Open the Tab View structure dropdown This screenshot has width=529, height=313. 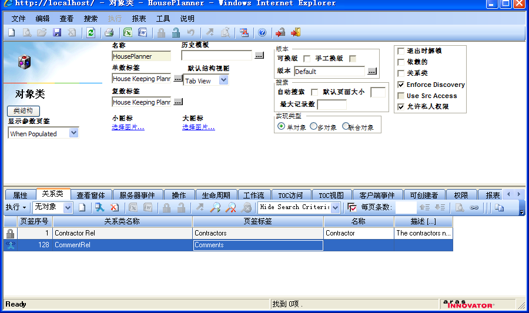pyautogui.click(x=223, y=80)
